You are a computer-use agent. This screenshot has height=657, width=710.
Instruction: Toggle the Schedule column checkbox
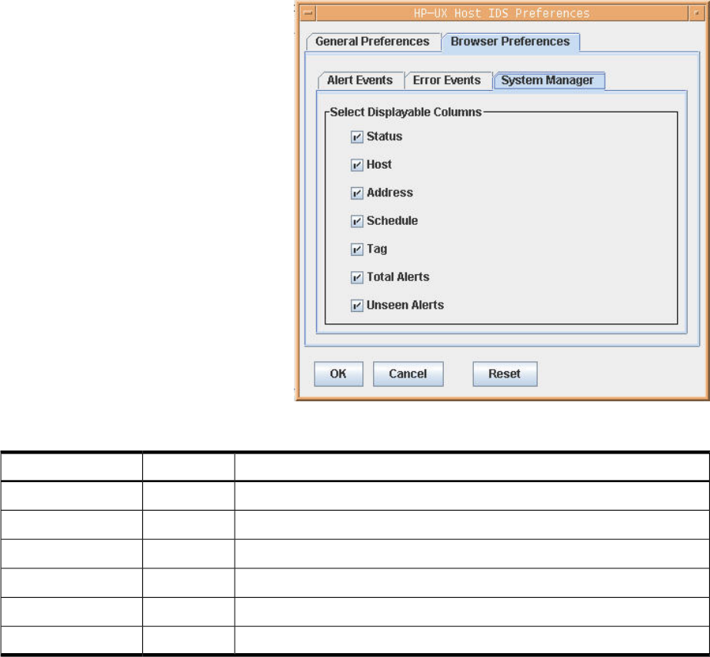tap(357, 221)
